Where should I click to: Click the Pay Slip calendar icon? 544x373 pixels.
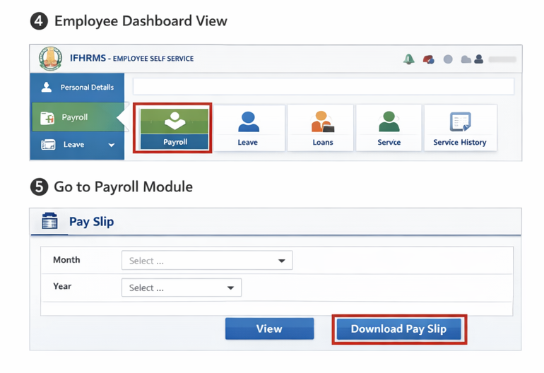(49, 221)
